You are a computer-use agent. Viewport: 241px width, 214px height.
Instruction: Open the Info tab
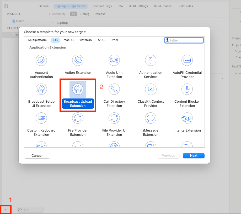tap(120, 6)
